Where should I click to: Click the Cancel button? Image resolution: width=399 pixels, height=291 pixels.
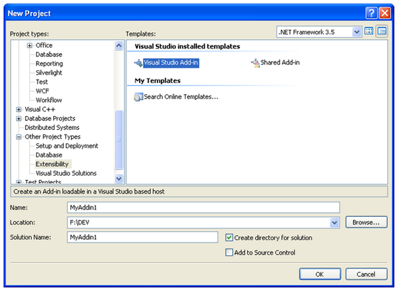(366, 274)
